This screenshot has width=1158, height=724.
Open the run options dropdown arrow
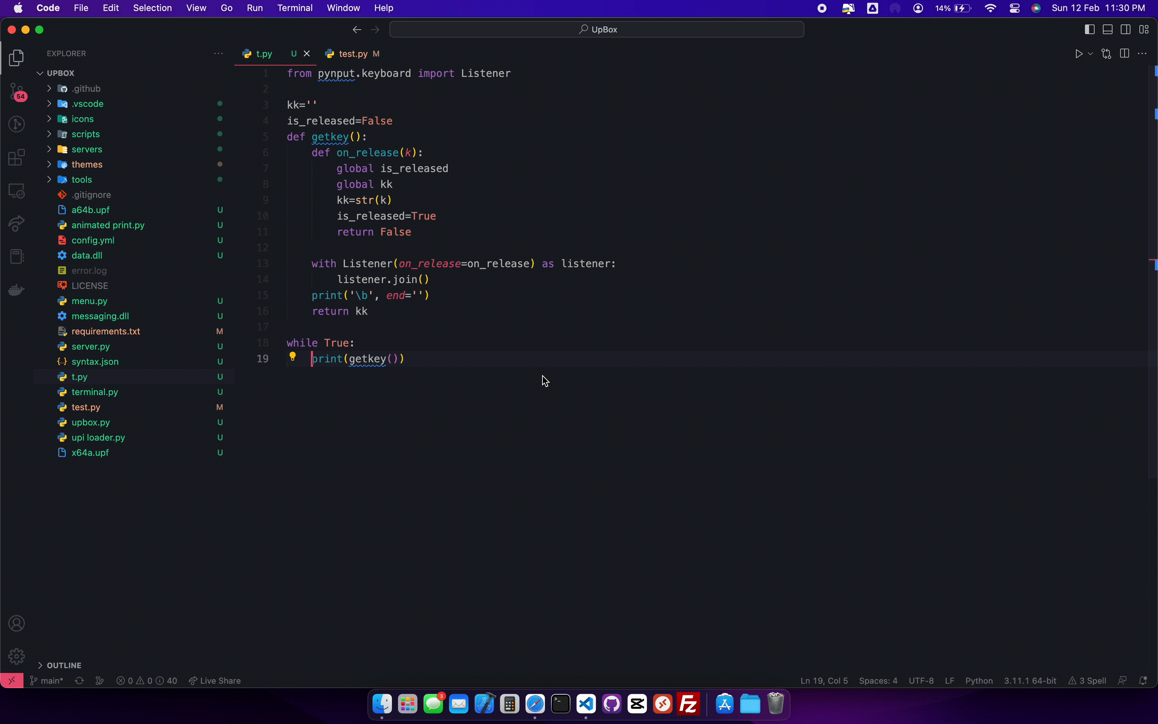point(1090,54)
